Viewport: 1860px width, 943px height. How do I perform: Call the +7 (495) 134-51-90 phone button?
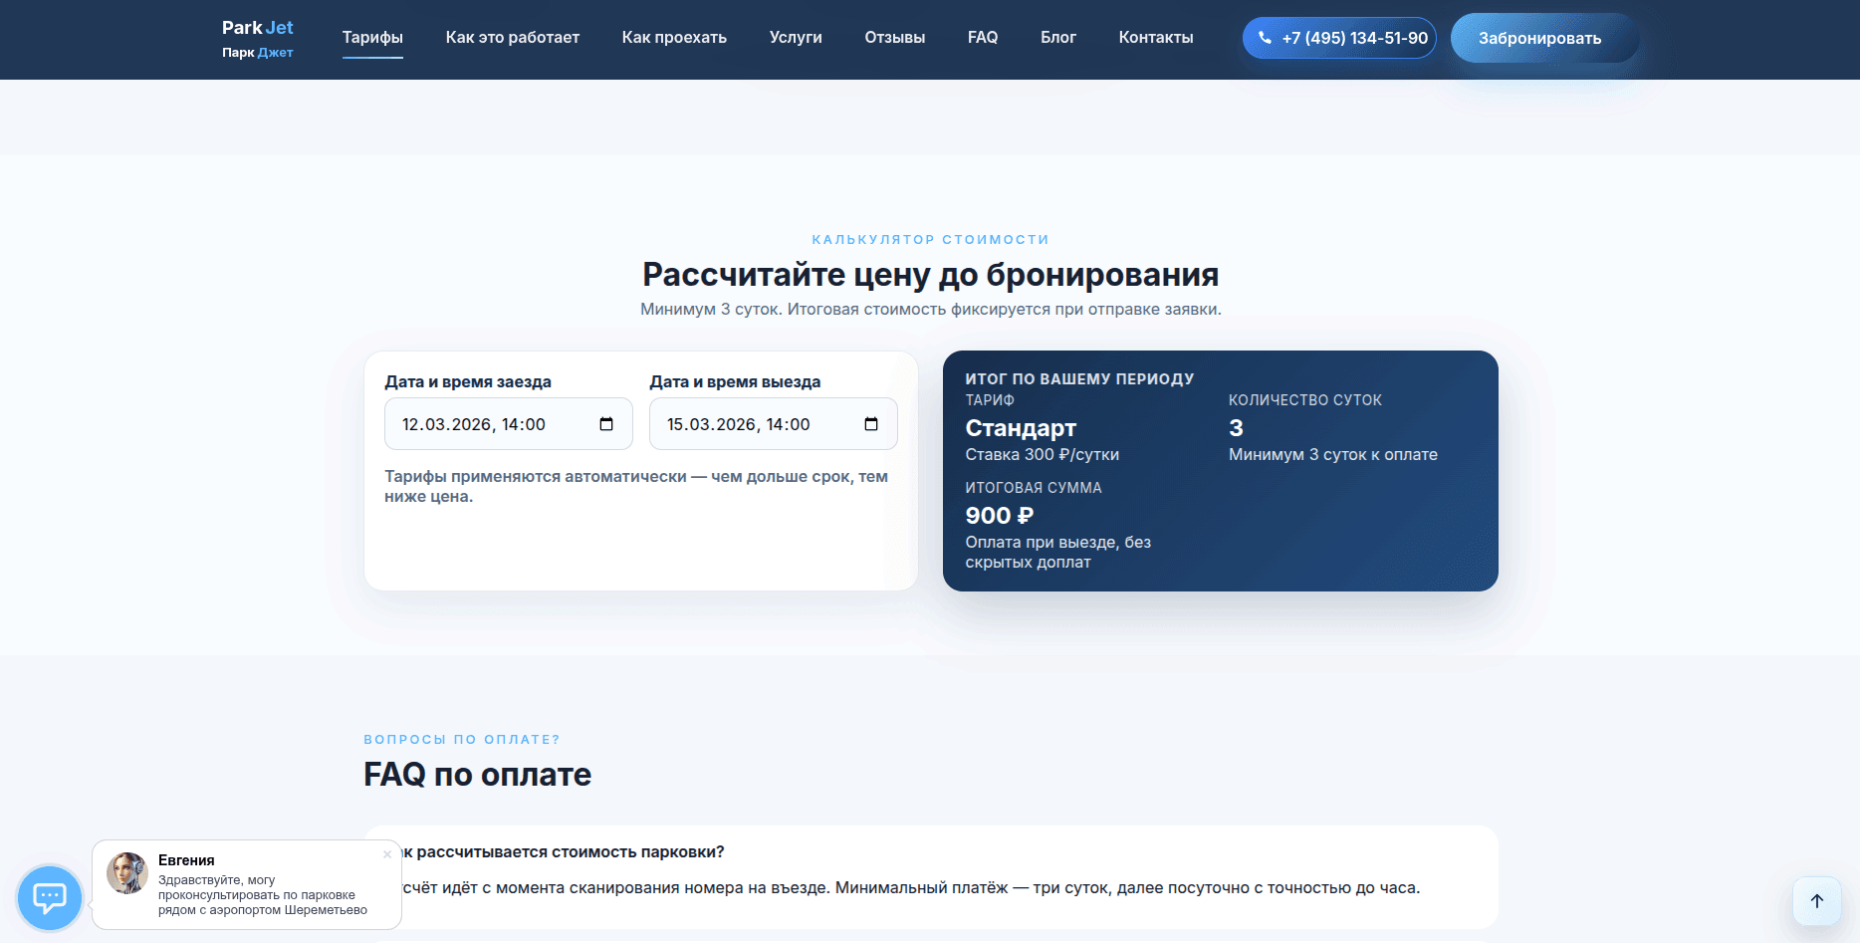[x=1339, y=38]
